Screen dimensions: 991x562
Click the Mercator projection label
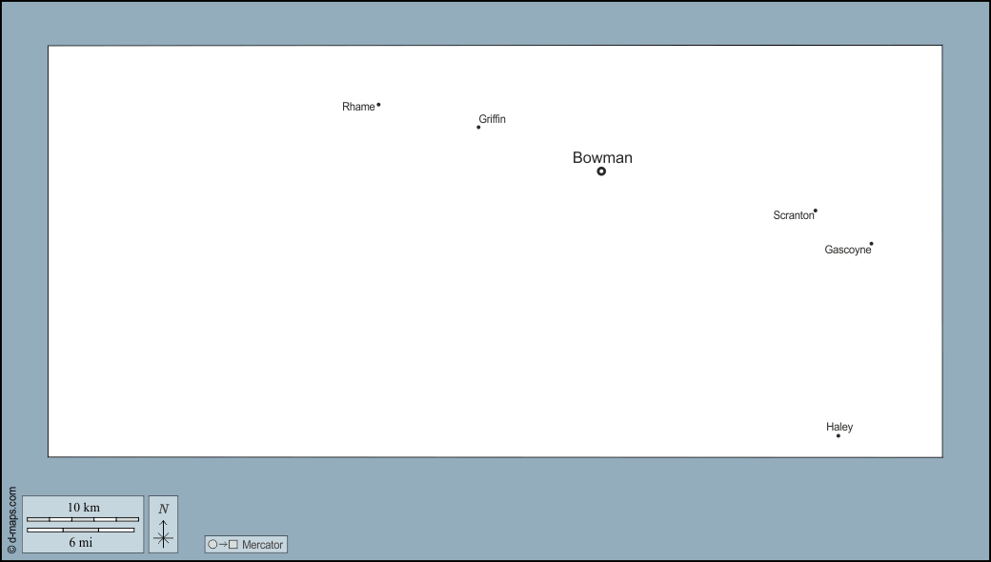click(x=262, y=545)
